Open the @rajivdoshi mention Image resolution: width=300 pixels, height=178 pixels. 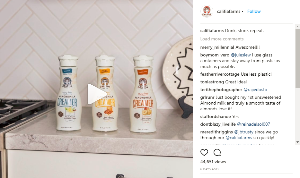[x=255, y=89]
